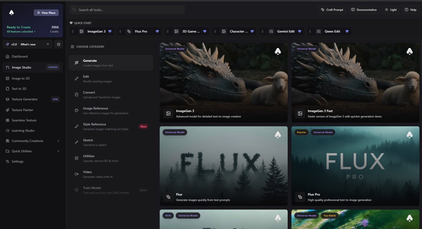Toggle the heart on Character shortcut

pos(252,32)
